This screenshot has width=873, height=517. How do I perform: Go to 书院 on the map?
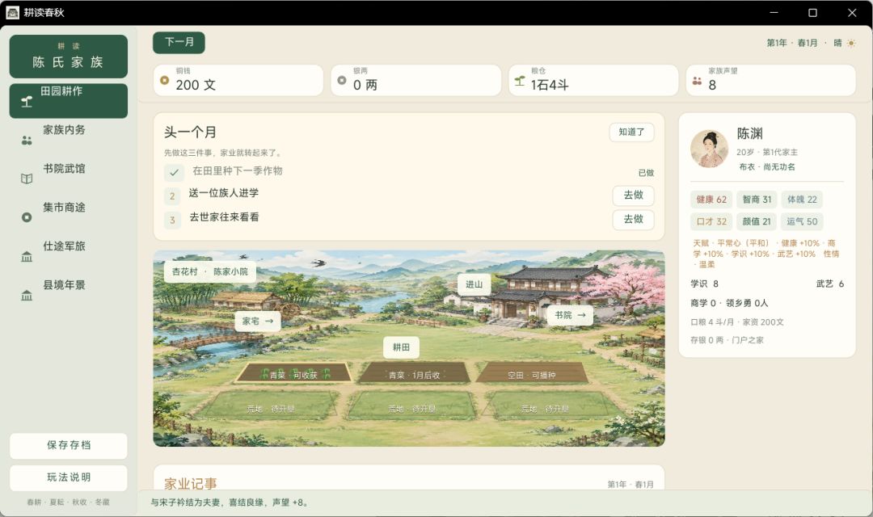570,315
